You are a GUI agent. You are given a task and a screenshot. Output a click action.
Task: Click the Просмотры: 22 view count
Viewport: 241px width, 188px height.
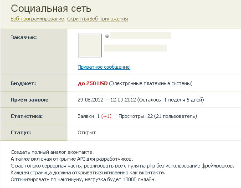136,116
